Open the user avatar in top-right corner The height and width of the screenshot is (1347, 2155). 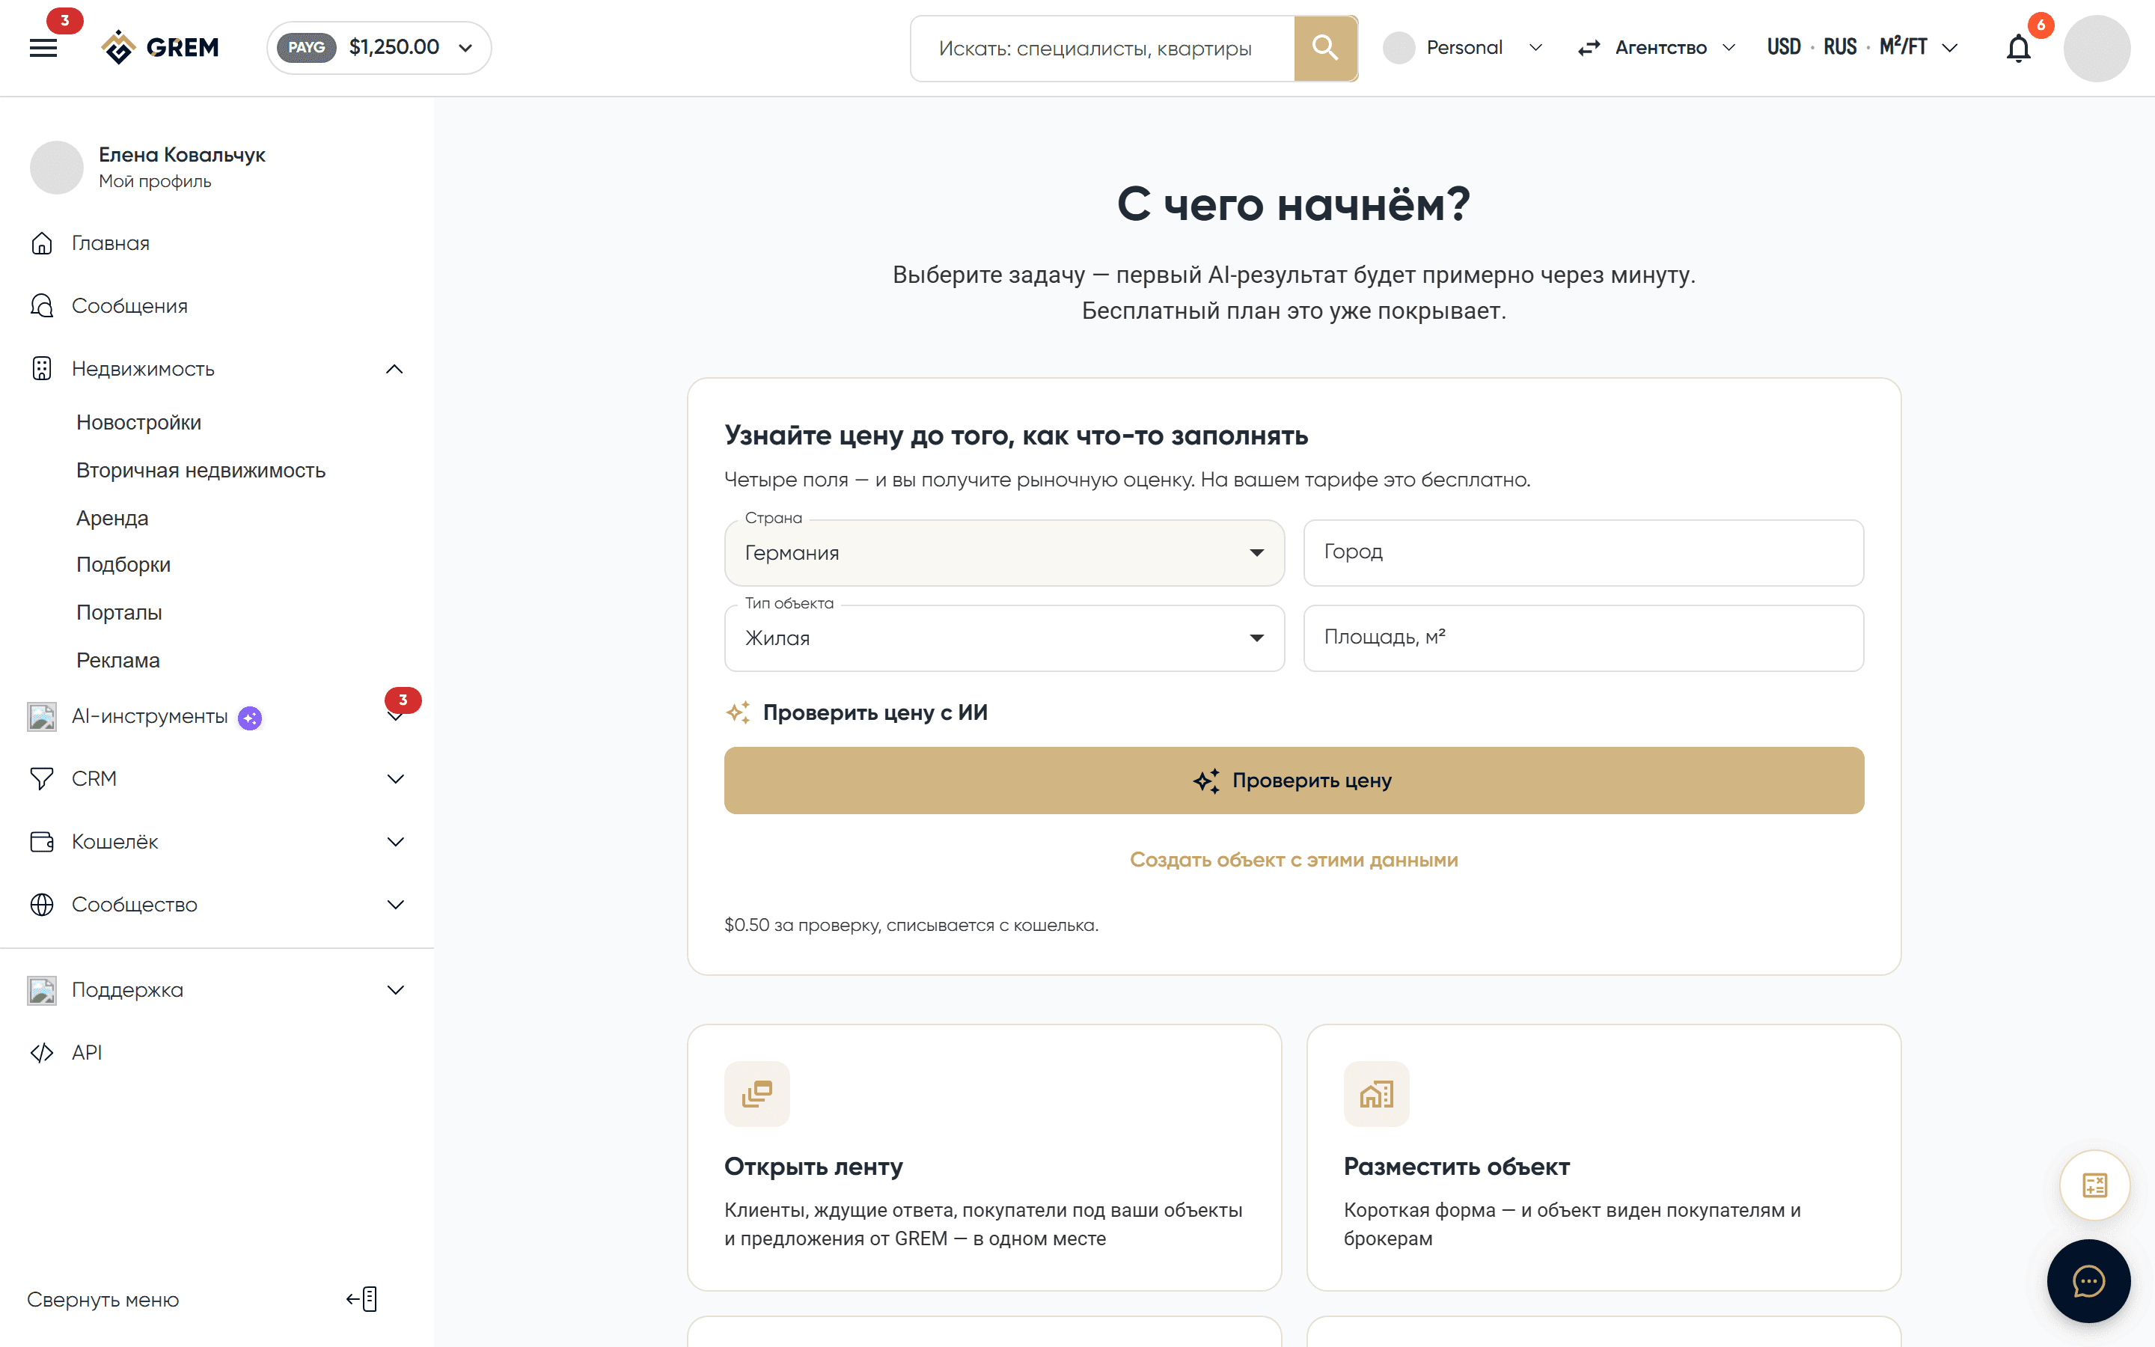click(x=2096, y=48)
